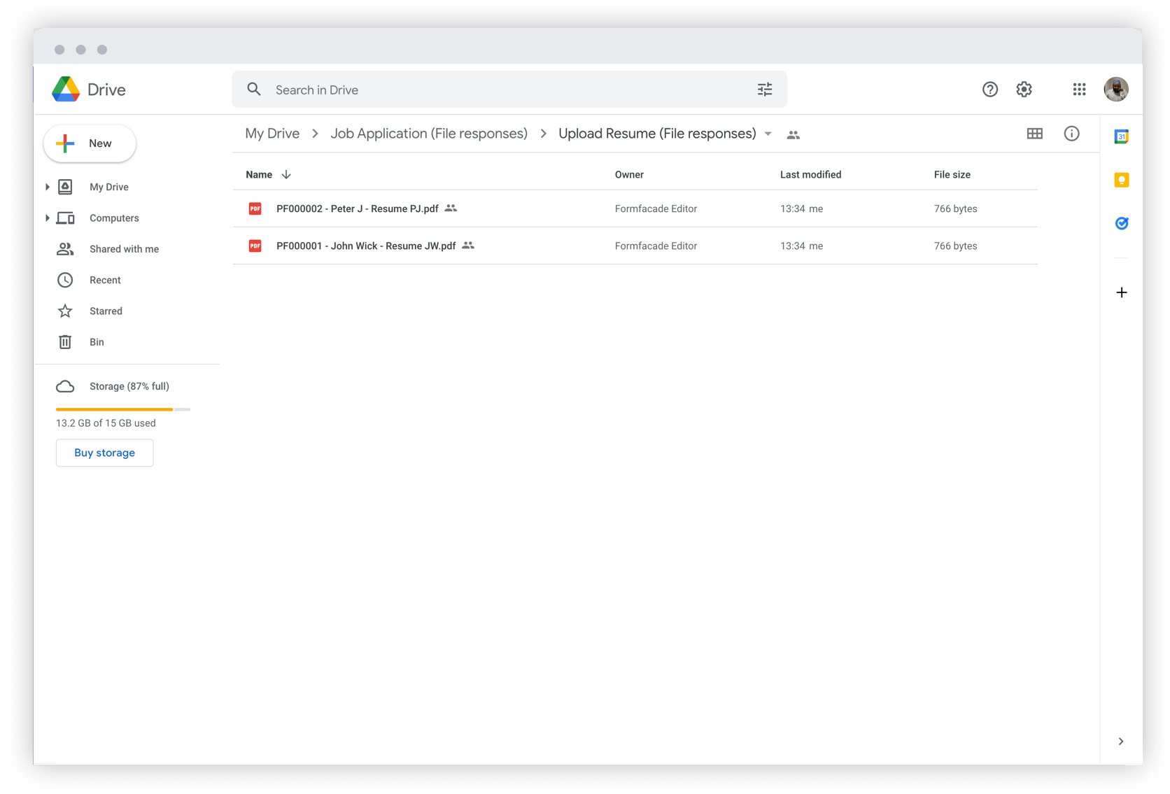Screen dimensions: 1170x794
Task: Open PF000001 - John Wick - Resume JW.pdf
Action: coord(365,246)
